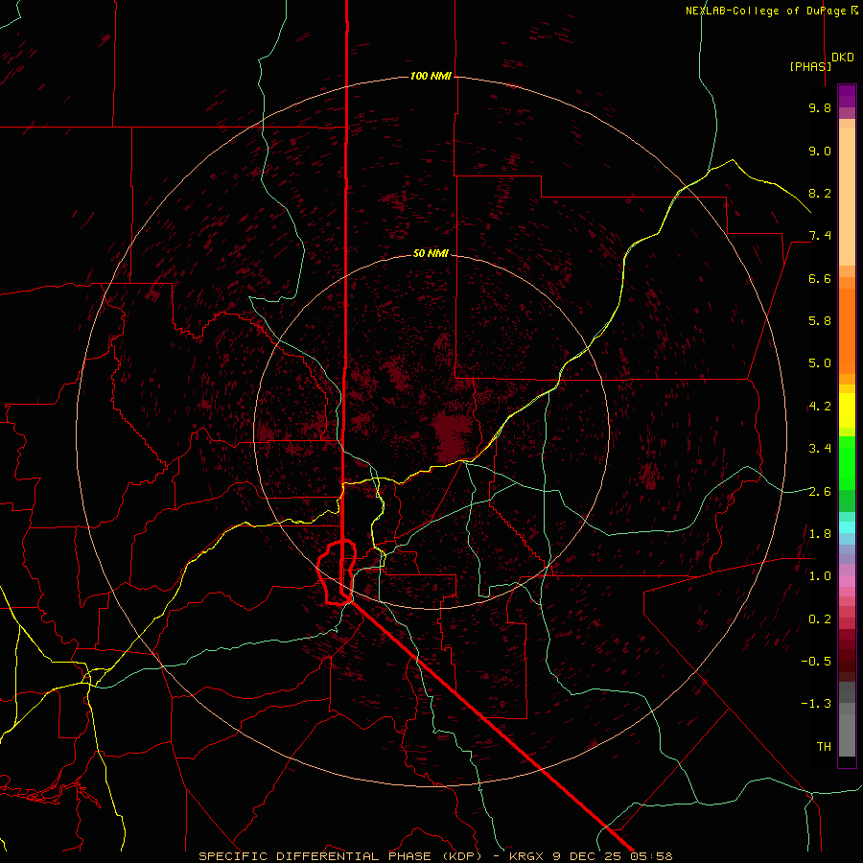Click the 50 NMI range ring label
863x863 pixels.
(x=431, y=254)
